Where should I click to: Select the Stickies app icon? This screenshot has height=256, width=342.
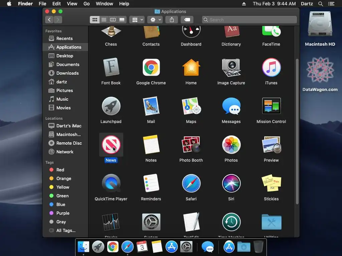pyautogui.click(x=271, y=183)
